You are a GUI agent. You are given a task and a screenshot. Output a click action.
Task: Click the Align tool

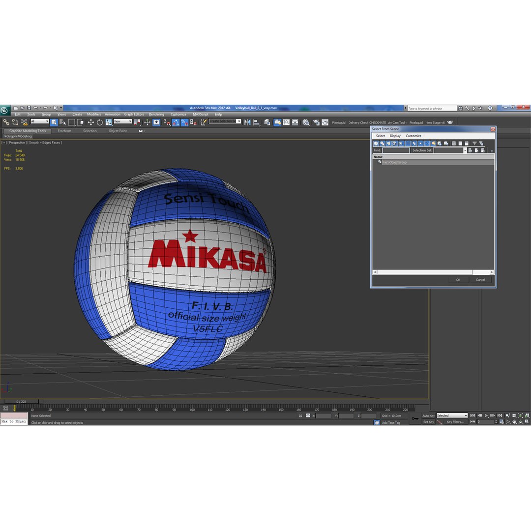(x=256, y=122)
